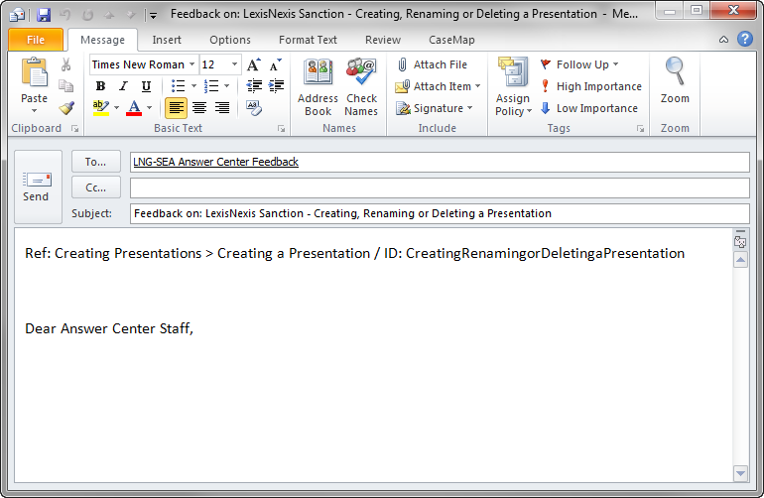Click the Cc... button
The image size is (764, 498).
(96, 187)
